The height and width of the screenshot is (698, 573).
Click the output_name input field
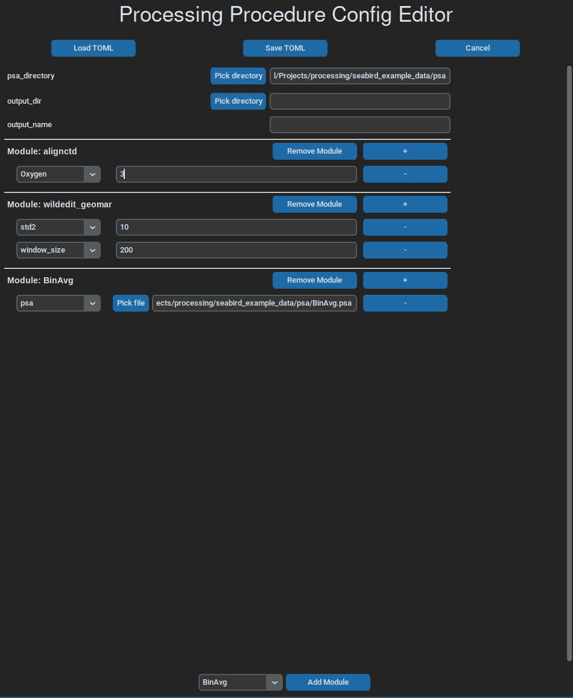(x=359, y=124)
